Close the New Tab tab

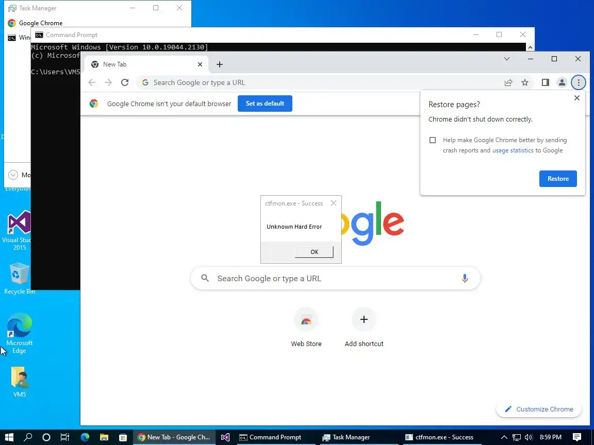pos(200,64)
